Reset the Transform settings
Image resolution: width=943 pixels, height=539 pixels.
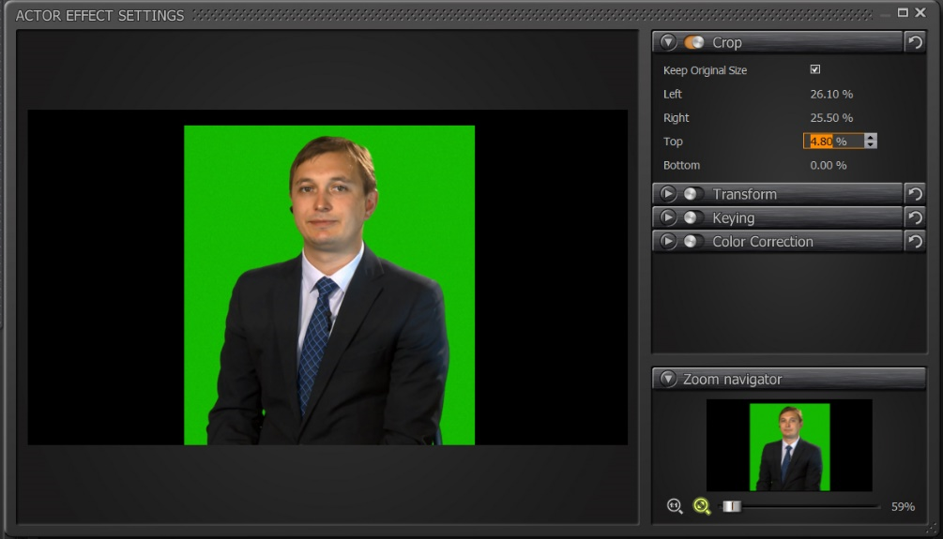pyautogui.click(x=915, y=193)
